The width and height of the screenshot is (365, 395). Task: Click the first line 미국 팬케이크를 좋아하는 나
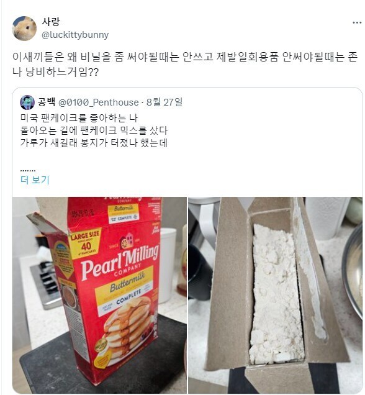(x=79, y=118)
